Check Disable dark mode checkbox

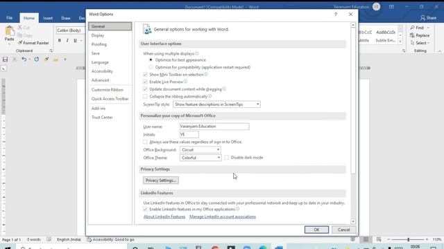(227, 158)
